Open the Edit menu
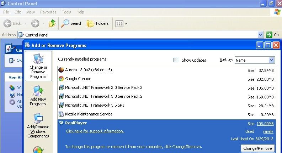The height and width of the screenshot is (153, 282). [18, 12]
